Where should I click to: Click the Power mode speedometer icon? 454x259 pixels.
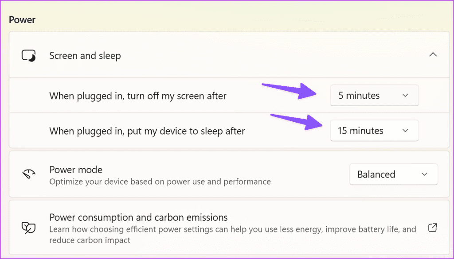click(28, 174)
